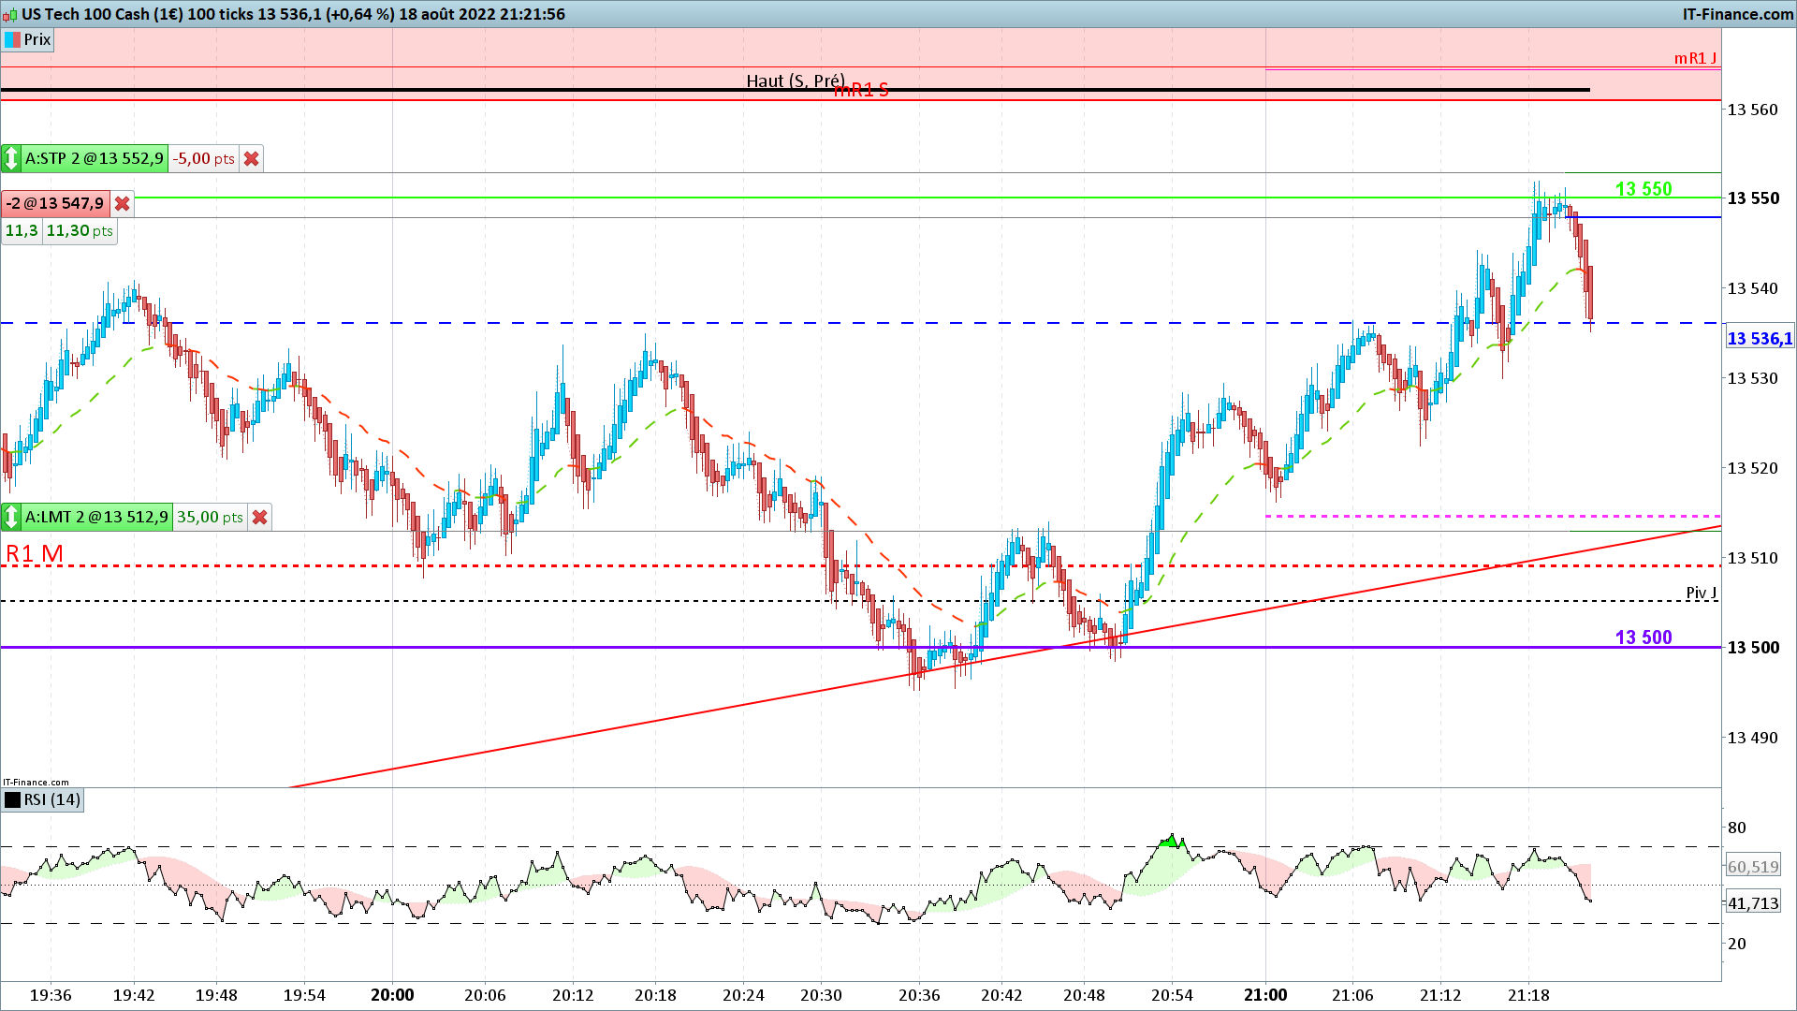Click the 21:00 marker on the time axis
Viewport: 1797px width, 1011px height.
(x=1265, y=995)
